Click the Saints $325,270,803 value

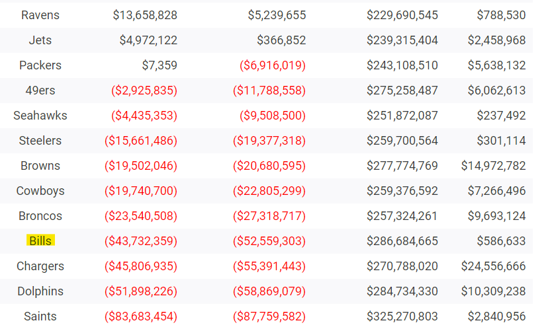point(402,316)
